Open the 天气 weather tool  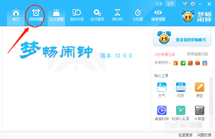click(x=162, y=90)
